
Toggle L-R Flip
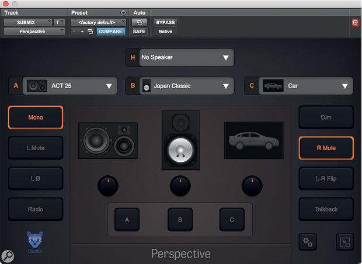coord(326,179)
